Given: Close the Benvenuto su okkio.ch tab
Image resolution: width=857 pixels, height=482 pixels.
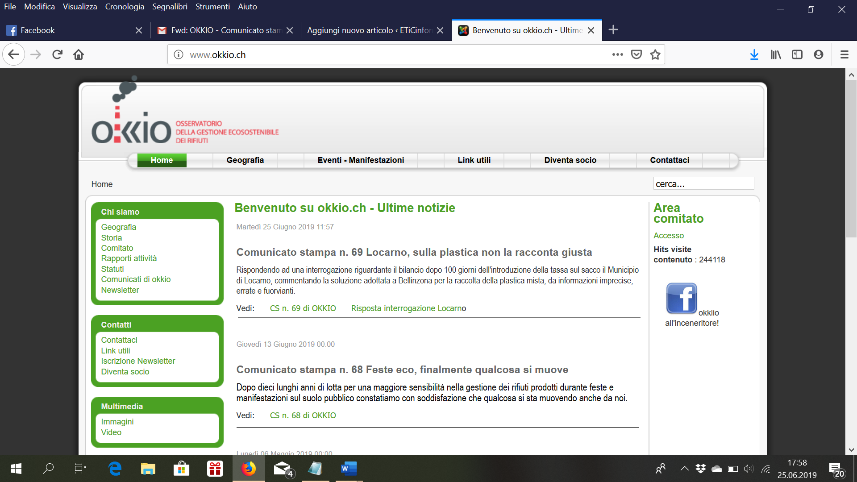Looking at the screenshot, I should (591, 30).
